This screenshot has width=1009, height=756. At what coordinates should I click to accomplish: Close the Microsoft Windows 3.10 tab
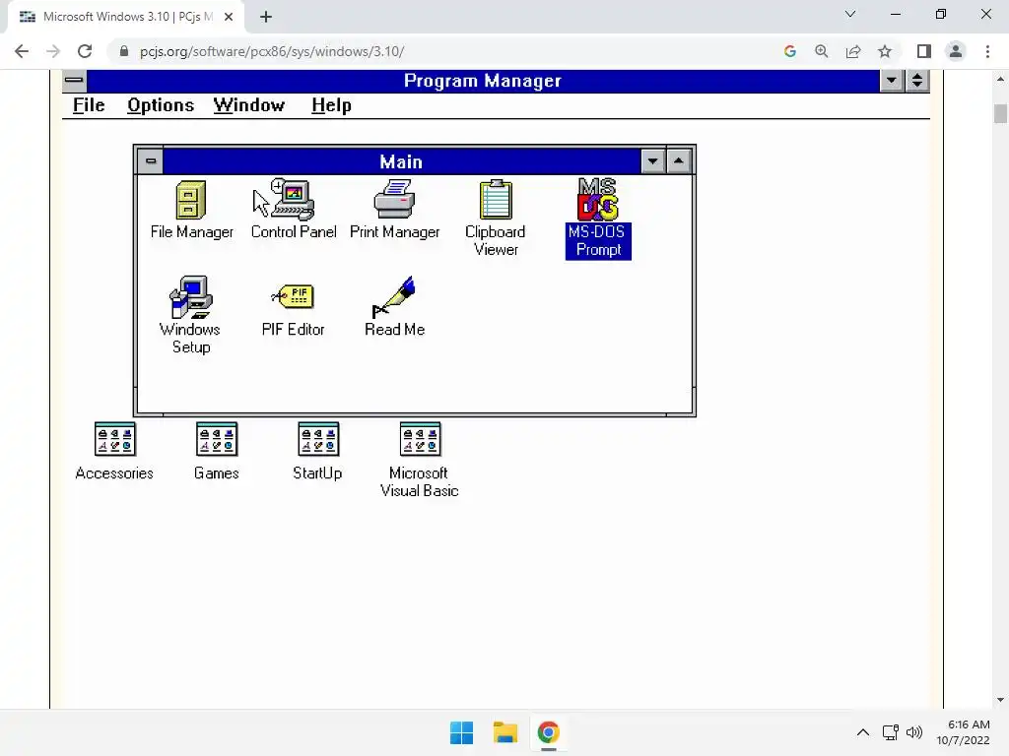tap(229, 18)
